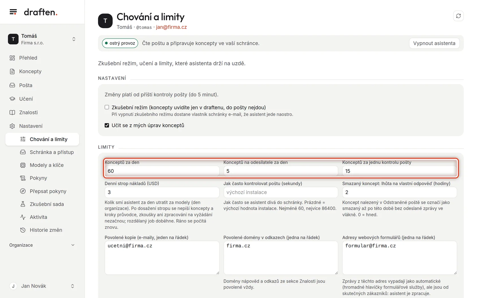Click the Vypnout asistenta button
Screen dimensions: 477x298
[x=434, y=43]
